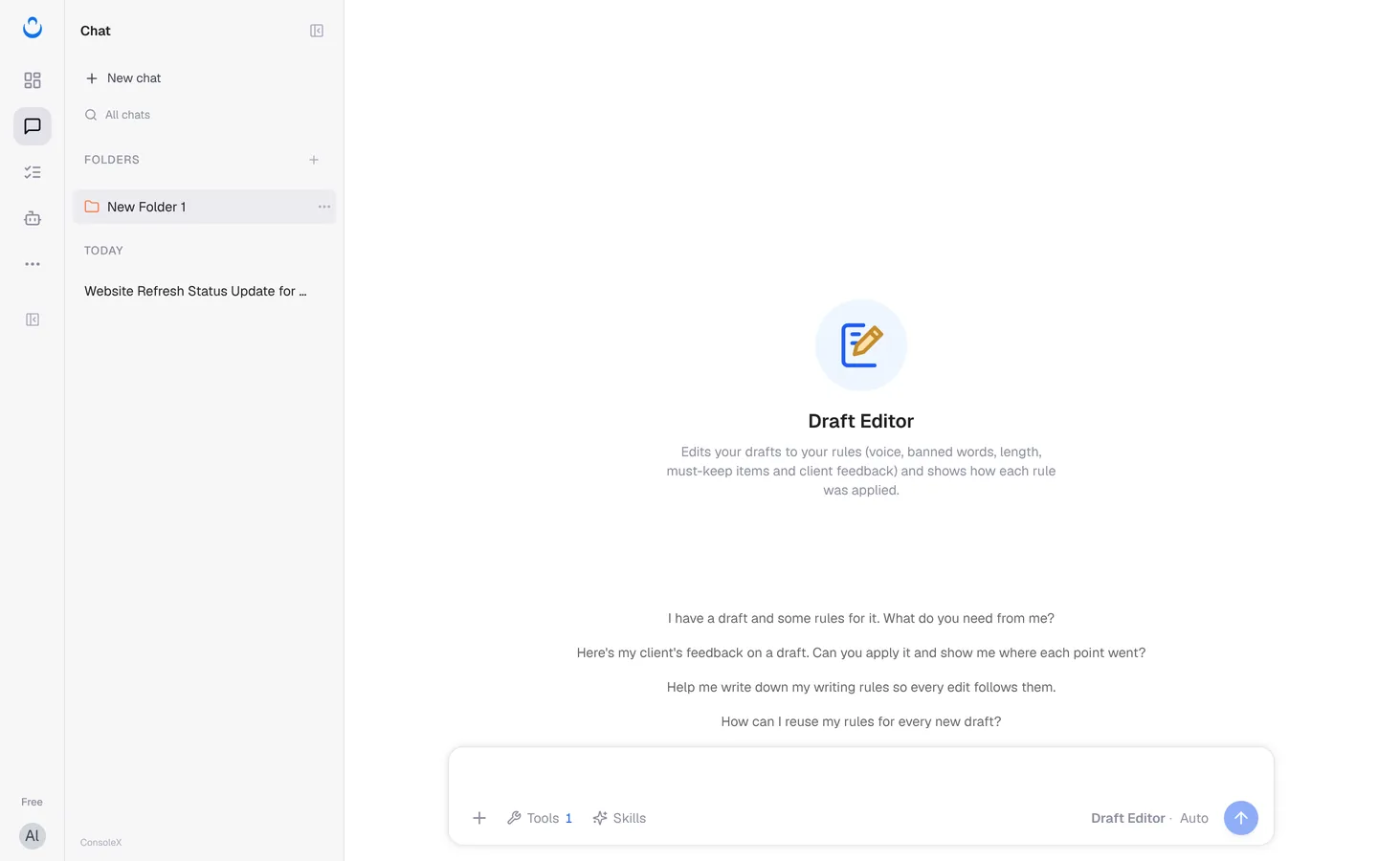The height and width of the screenshot is (861, 1378).
Task: Click the Free plan label
Action: coord(33,802)
